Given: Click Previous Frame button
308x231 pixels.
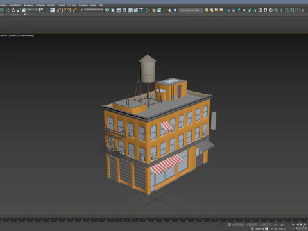Looking at the screenshot, I should (298, 225).
